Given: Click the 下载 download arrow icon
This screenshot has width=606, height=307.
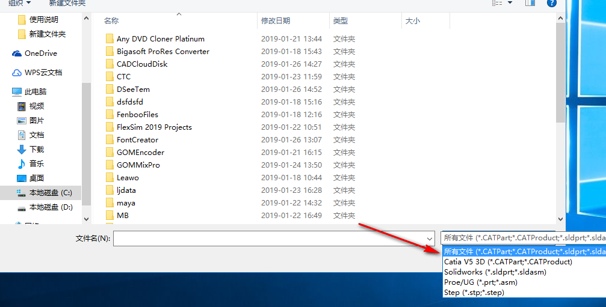Looking at the screenshot, I should click(x=22, y=150).
